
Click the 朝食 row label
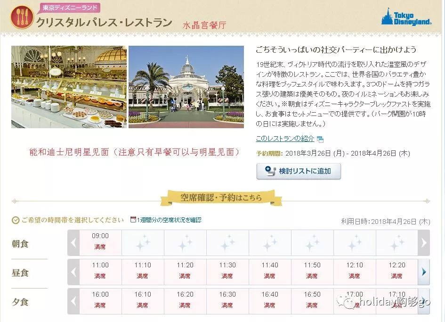[x=20, y=244]
